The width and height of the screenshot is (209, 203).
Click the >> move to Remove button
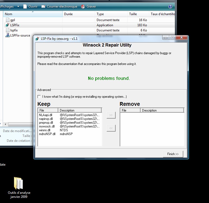coord(111,115)
